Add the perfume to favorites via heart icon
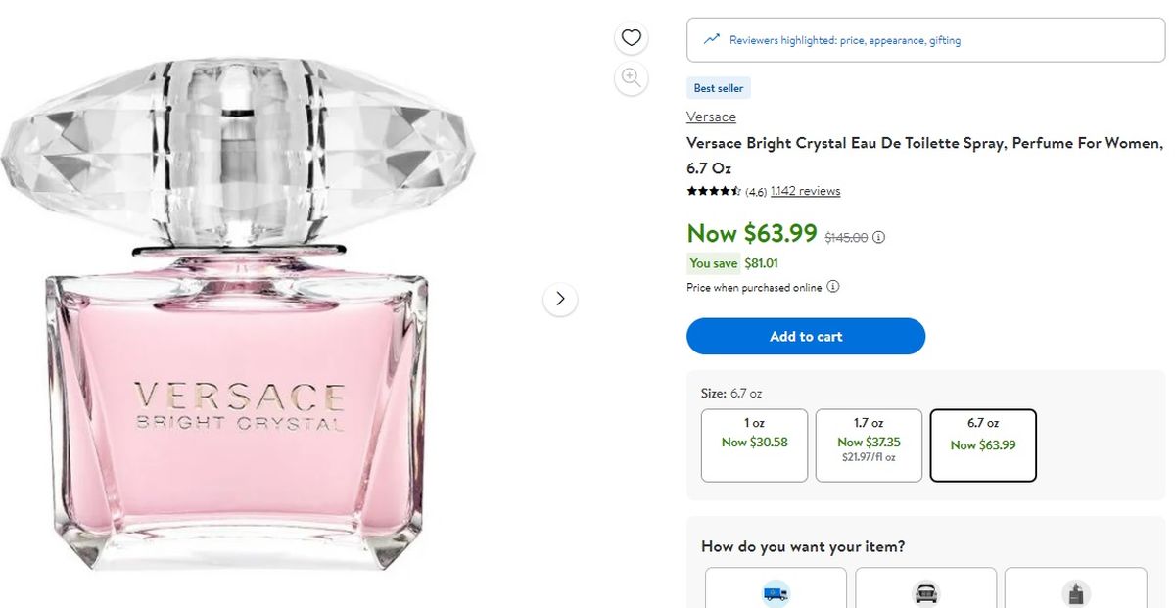Image resolution: width=1175 pixels, height=608 pixels. [632, 37]
